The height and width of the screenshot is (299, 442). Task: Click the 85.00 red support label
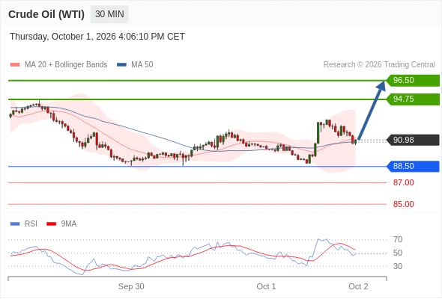[403, 204]
